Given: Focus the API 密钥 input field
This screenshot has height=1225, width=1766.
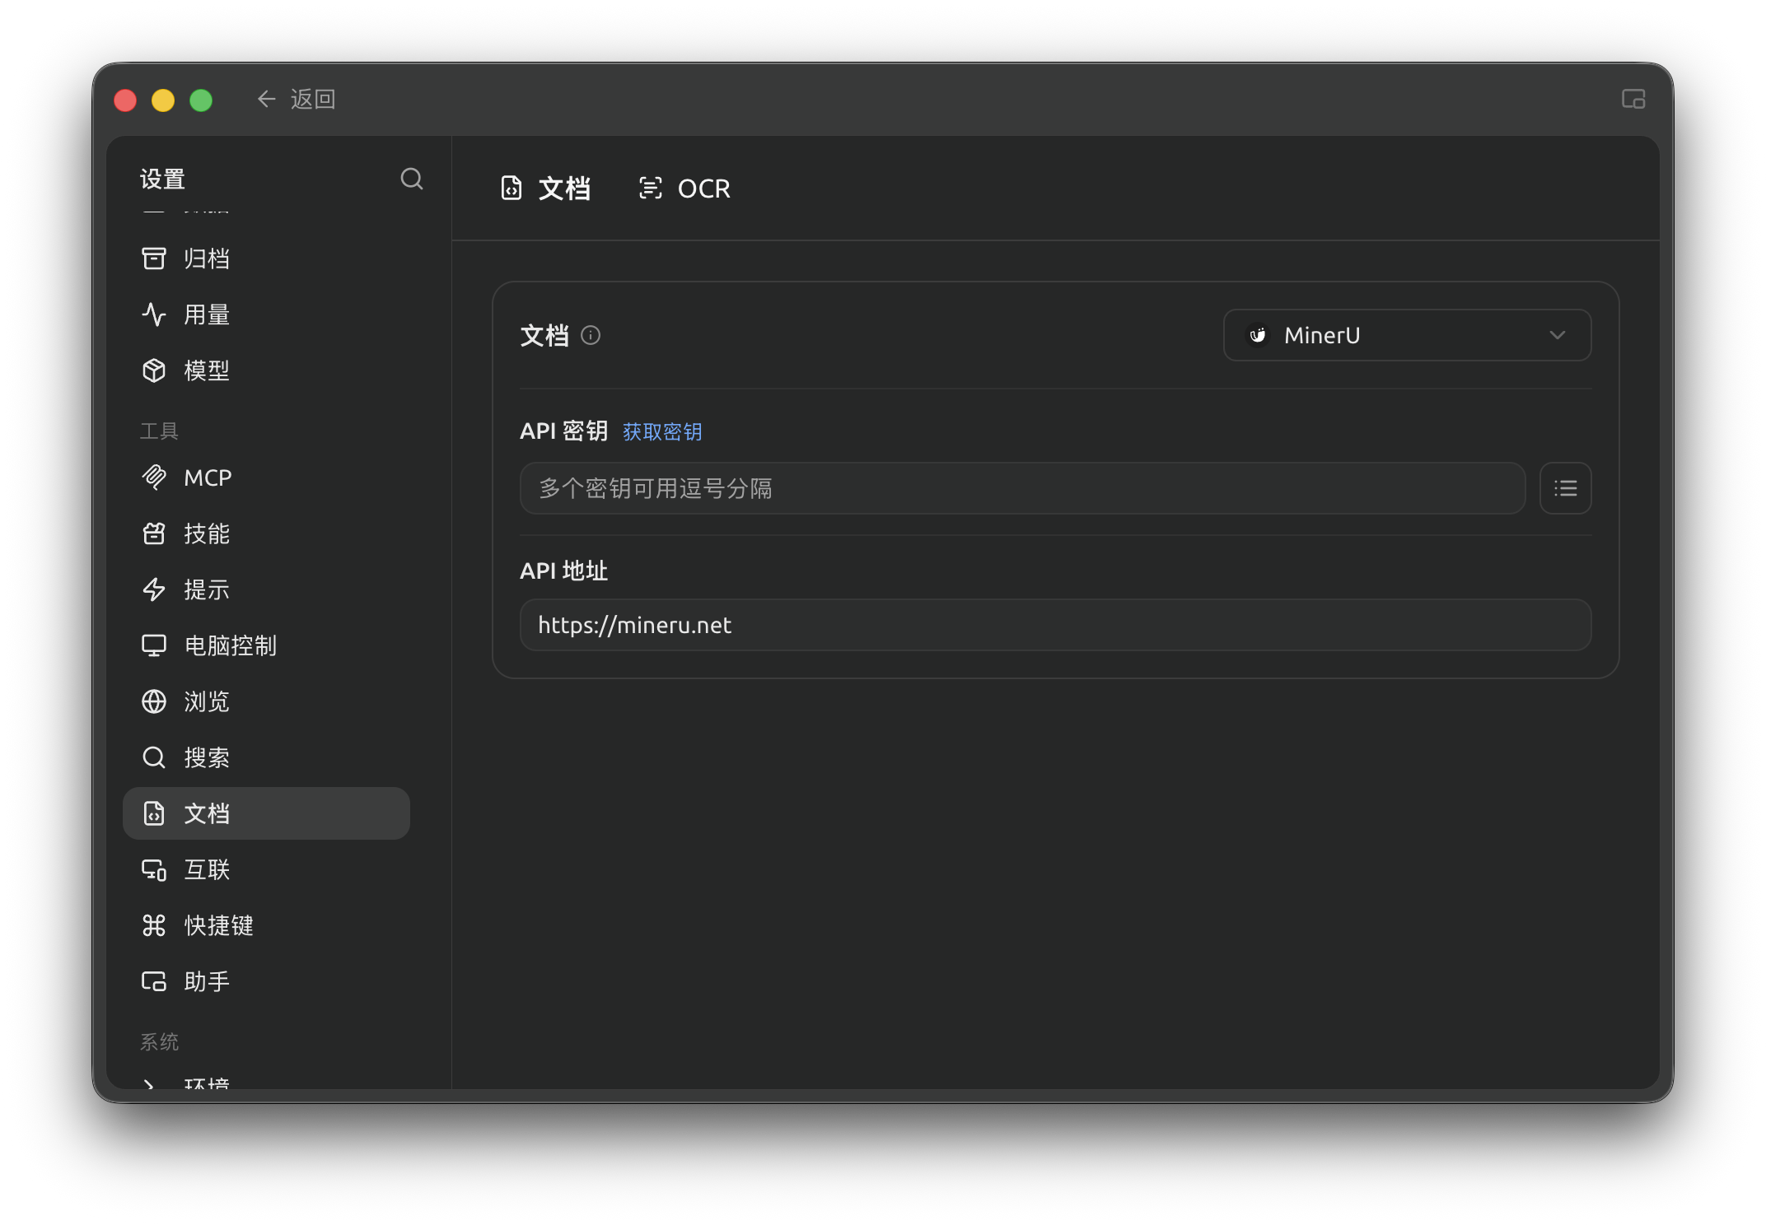Looking at the screenshot, I should (x=1022, y=488).
